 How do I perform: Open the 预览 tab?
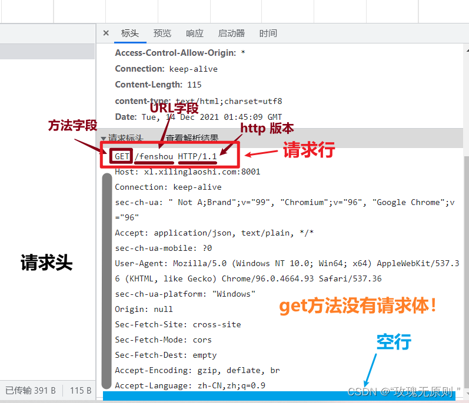tap(162, 33)
